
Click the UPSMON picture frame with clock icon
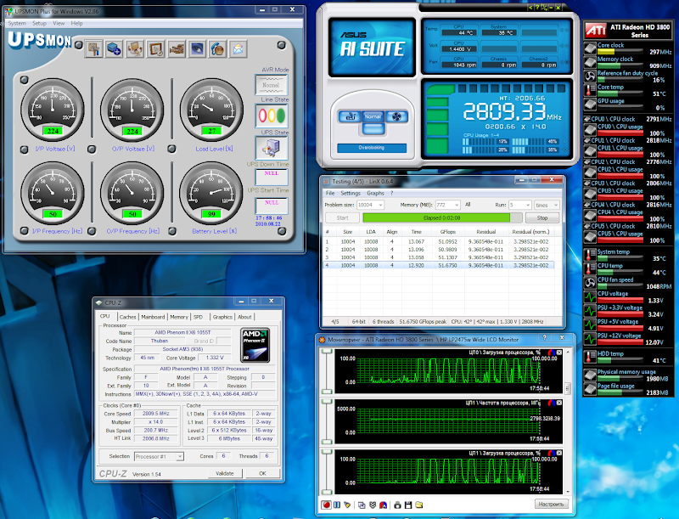(155, 48)
